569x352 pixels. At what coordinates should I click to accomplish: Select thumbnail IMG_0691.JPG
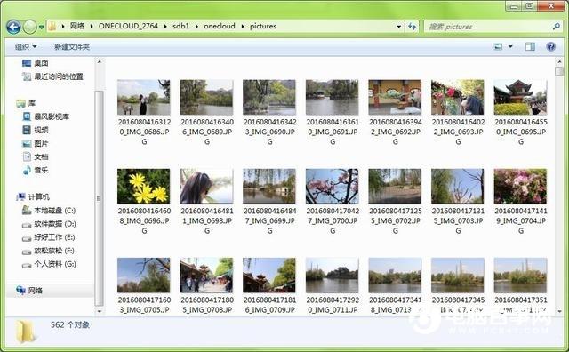tap(332, 97)
